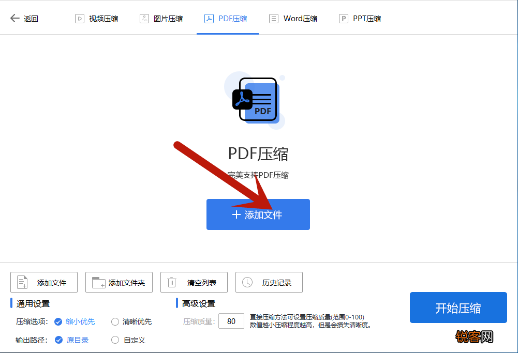Click the 压缩选项 label

(x=32, y=321)
